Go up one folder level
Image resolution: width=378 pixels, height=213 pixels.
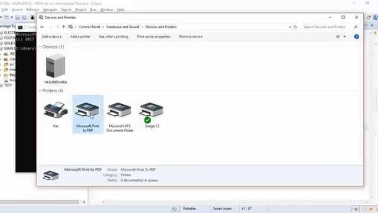click(x=63, y=27)
